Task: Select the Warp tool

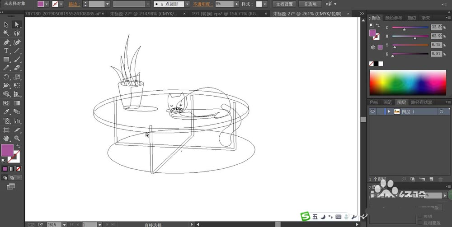Action: point(6,85)
